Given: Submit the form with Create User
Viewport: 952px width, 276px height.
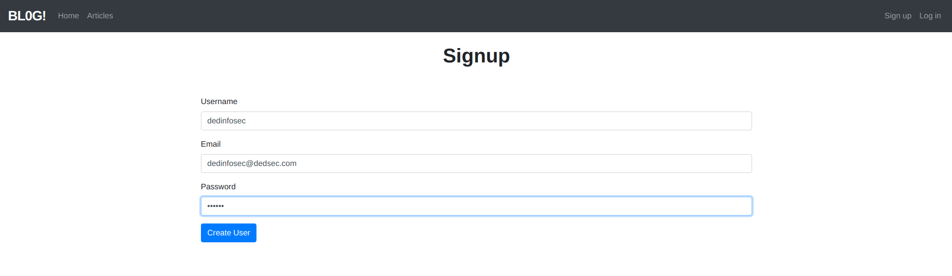Looking at the screenshot, I should click(x=229, y=233).
